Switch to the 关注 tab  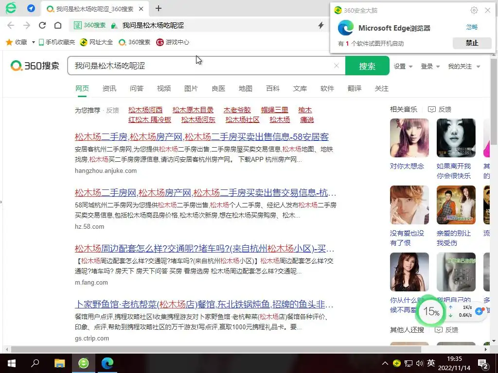381,88
